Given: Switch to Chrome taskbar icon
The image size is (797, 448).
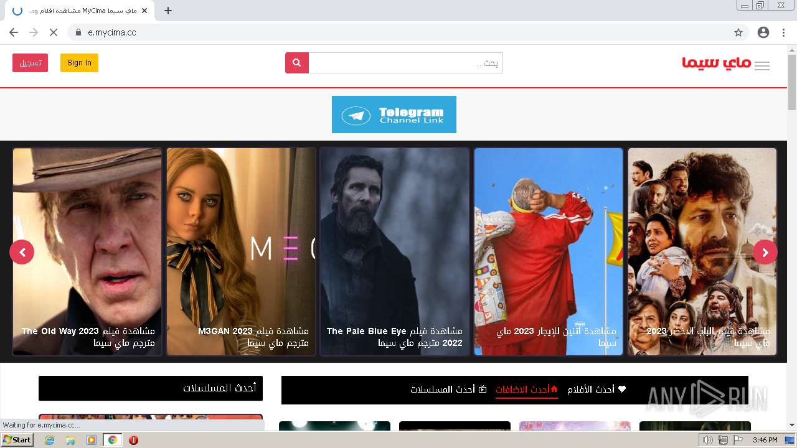Looking at the screenshot, I should pos(112,440).
